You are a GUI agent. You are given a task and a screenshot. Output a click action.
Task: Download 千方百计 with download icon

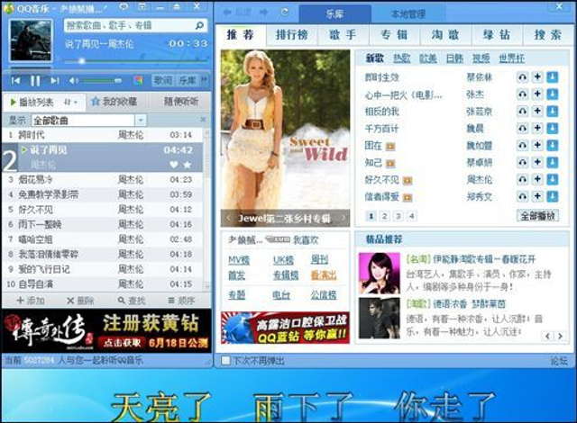pos(553,128)
